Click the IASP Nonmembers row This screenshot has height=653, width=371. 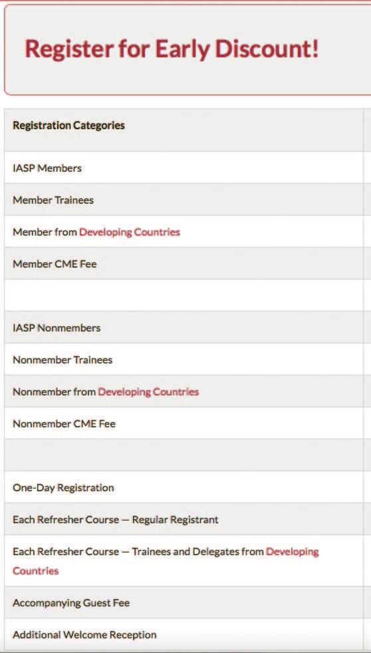[x=184, y=327]
